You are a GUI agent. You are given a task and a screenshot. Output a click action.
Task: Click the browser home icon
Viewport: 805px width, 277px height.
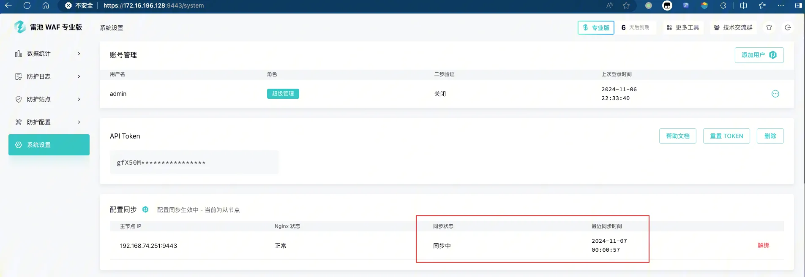point(46,5)
